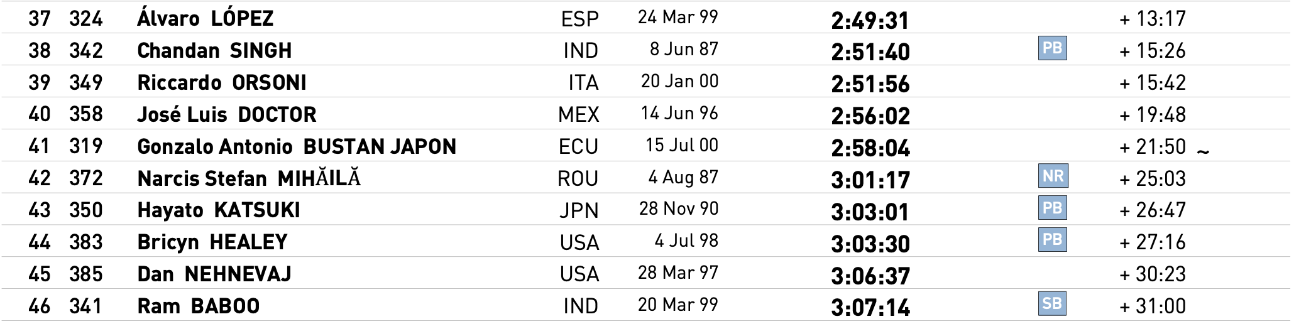Select José Luis Doctor's name
The image size is (1311, 324).
coord(226,114)
